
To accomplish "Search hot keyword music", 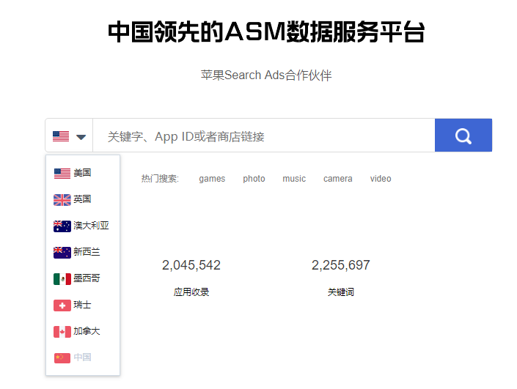I will pos(294,179).
